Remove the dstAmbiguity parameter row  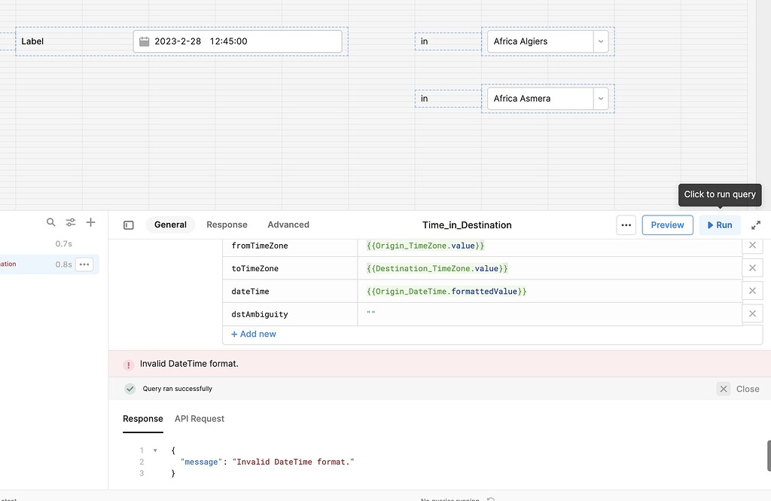(x=752, y=314)
